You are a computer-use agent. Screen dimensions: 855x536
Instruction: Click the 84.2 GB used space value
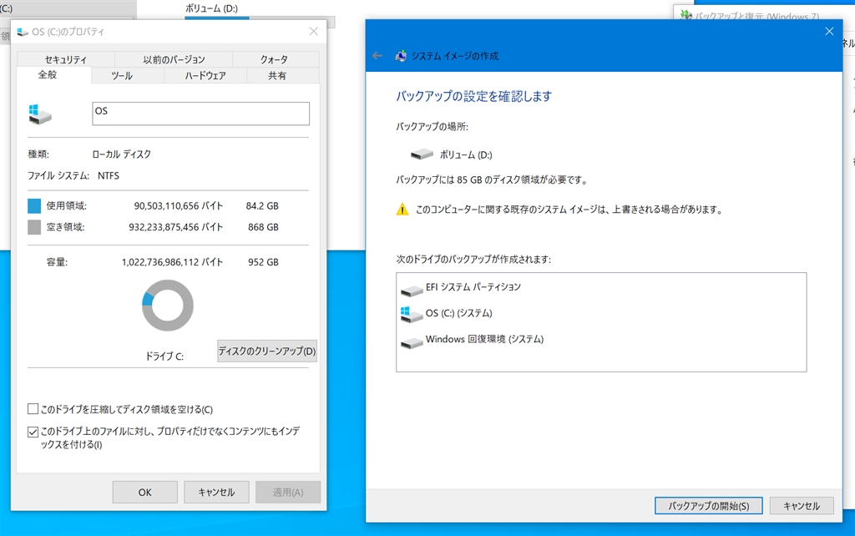pyautogui.click(x=262, y=205)
